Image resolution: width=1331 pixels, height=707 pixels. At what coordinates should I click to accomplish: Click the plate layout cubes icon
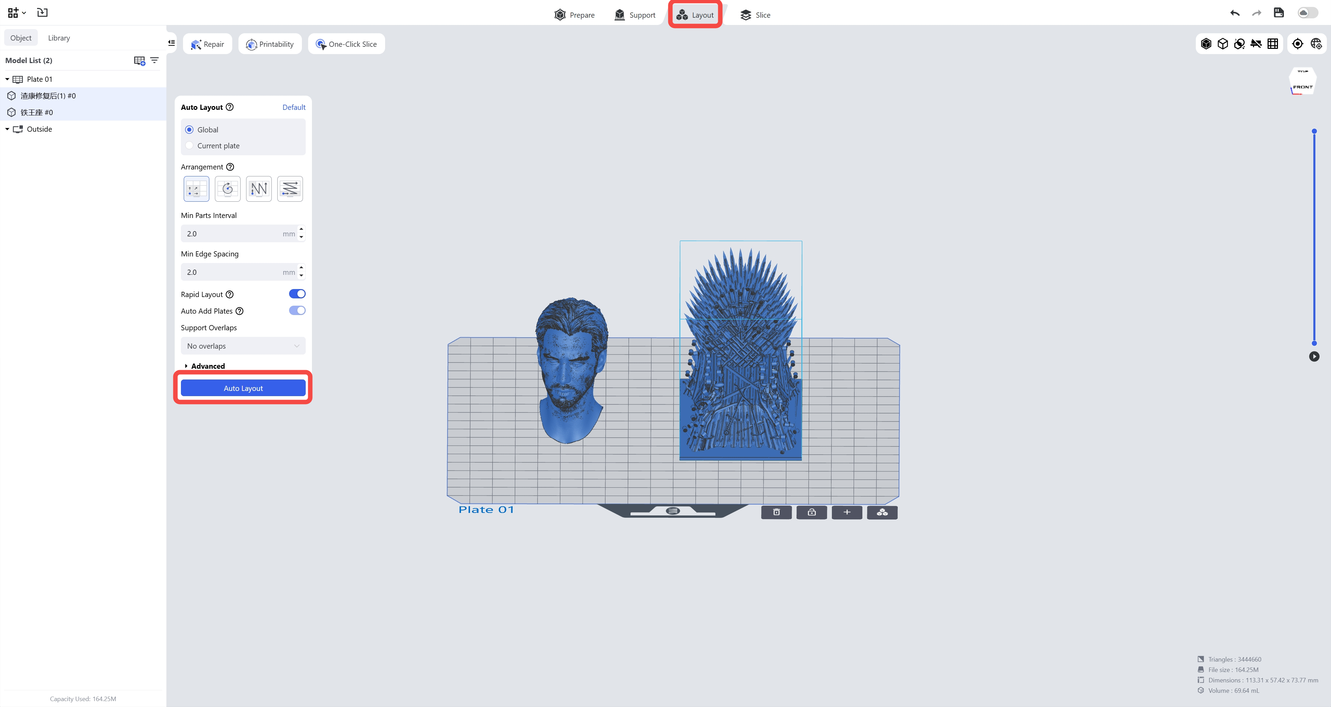[x=882, y=512]
